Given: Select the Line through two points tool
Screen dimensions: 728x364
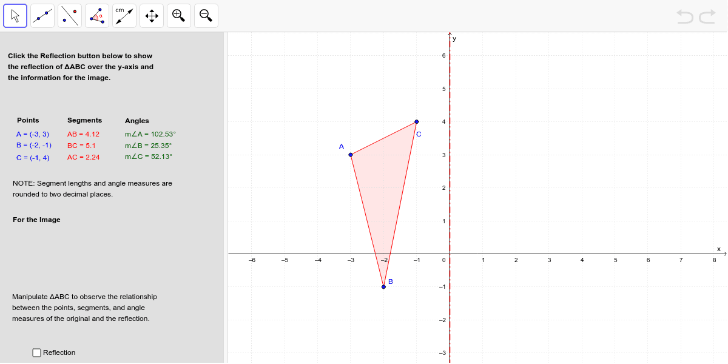Looking at the screenshot, I should click(42, 16).
